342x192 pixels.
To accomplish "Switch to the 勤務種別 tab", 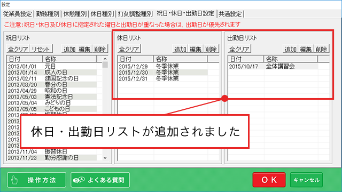I will pos(48,14).
